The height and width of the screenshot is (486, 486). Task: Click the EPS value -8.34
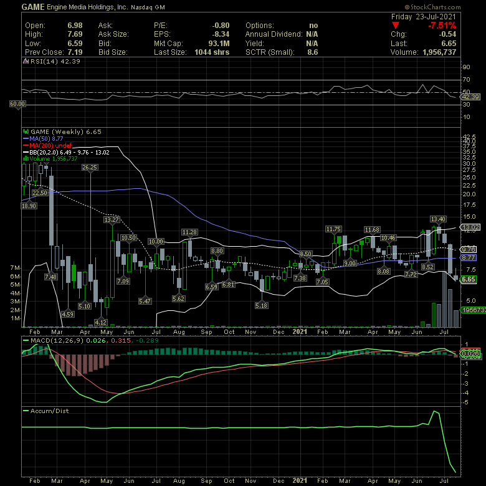[221, 34]
